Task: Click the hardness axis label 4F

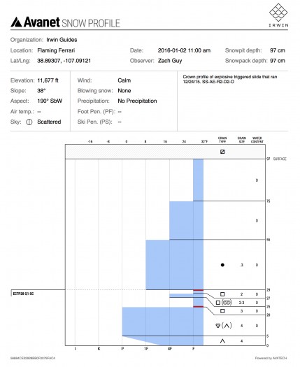Action: point(170,349)
